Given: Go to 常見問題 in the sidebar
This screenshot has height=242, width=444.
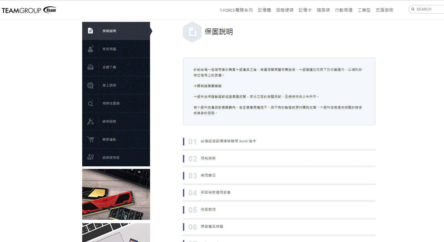Looking at the screenshot, I should point(116,49).
